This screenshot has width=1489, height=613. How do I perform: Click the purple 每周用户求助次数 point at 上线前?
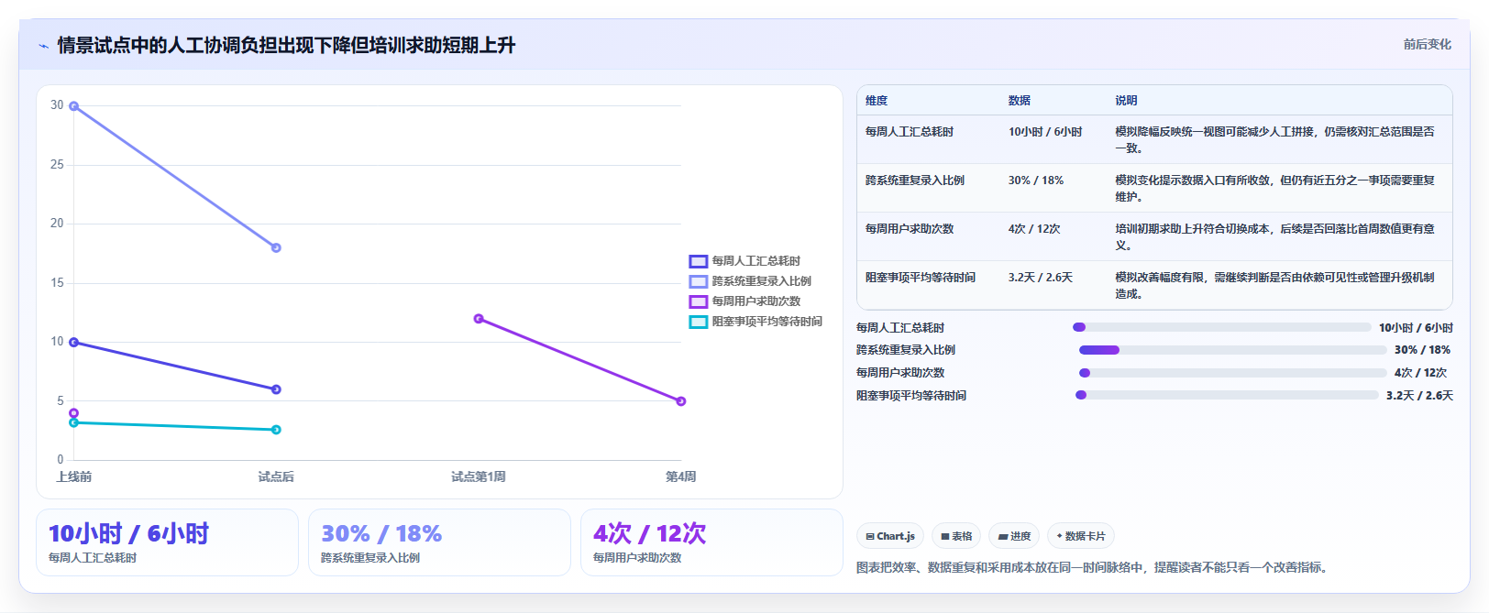pyautogui.click(x=74, y=413)
